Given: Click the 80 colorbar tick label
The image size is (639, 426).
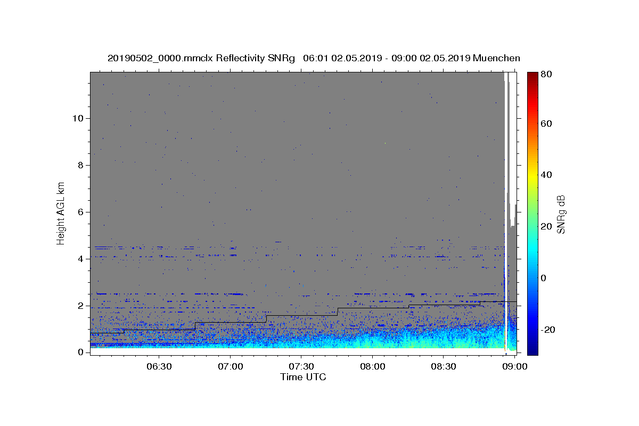Looking at the screenshot, I should 547,74.
